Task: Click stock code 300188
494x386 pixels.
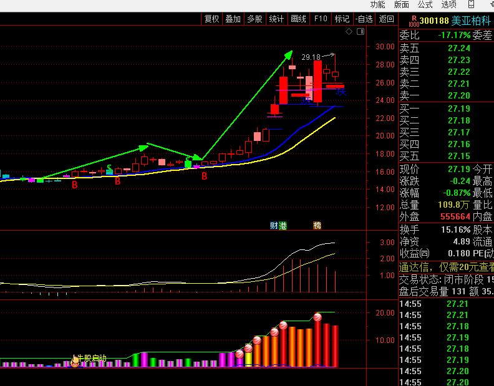Action: (434, 21)
